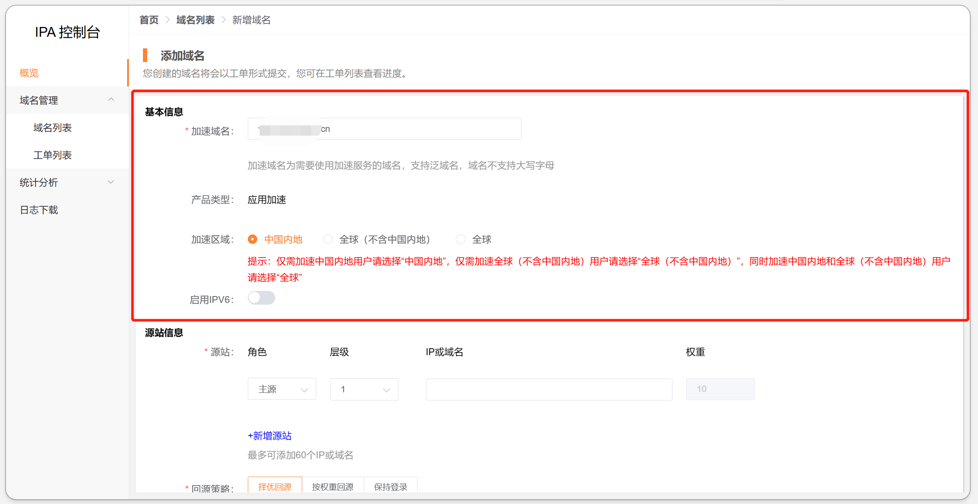The image size is (978, 504).
Task: Open 日志下载 in sidebar
Action: tap(39, 210)
